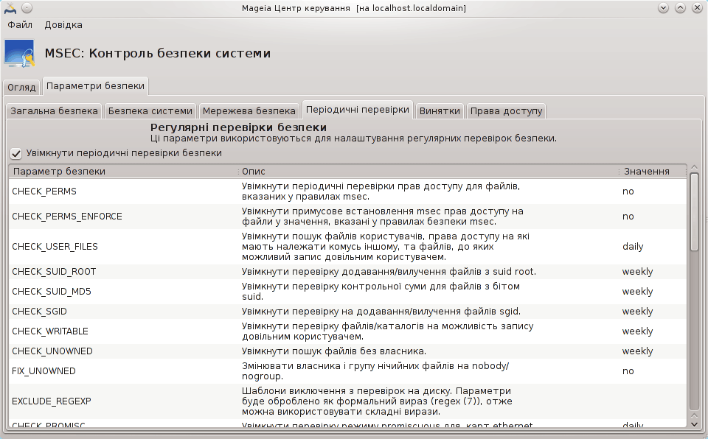Screen dimensions: 708x439
Task: Click the 'weekly' value for CHECK_SUID_ROOT
Action: [637, 272]
